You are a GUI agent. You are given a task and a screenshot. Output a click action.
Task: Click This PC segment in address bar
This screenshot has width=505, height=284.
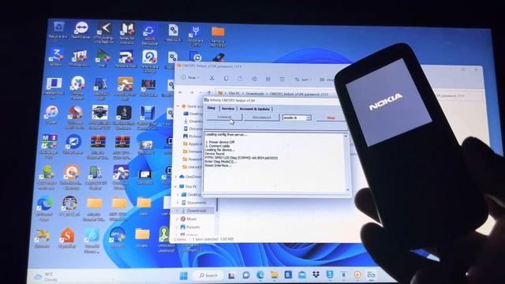234,93
